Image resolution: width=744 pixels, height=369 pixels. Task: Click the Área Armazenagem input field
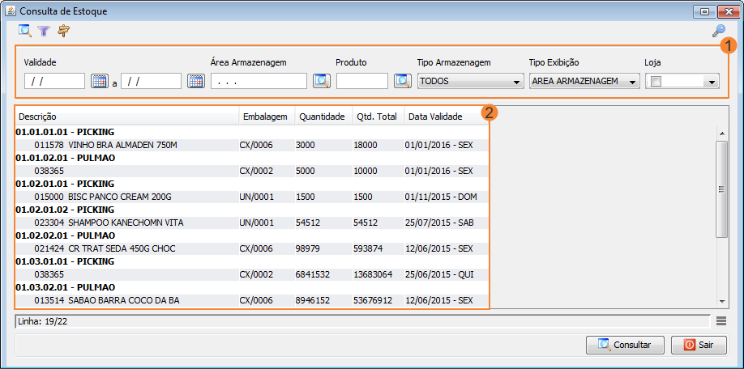259,81
